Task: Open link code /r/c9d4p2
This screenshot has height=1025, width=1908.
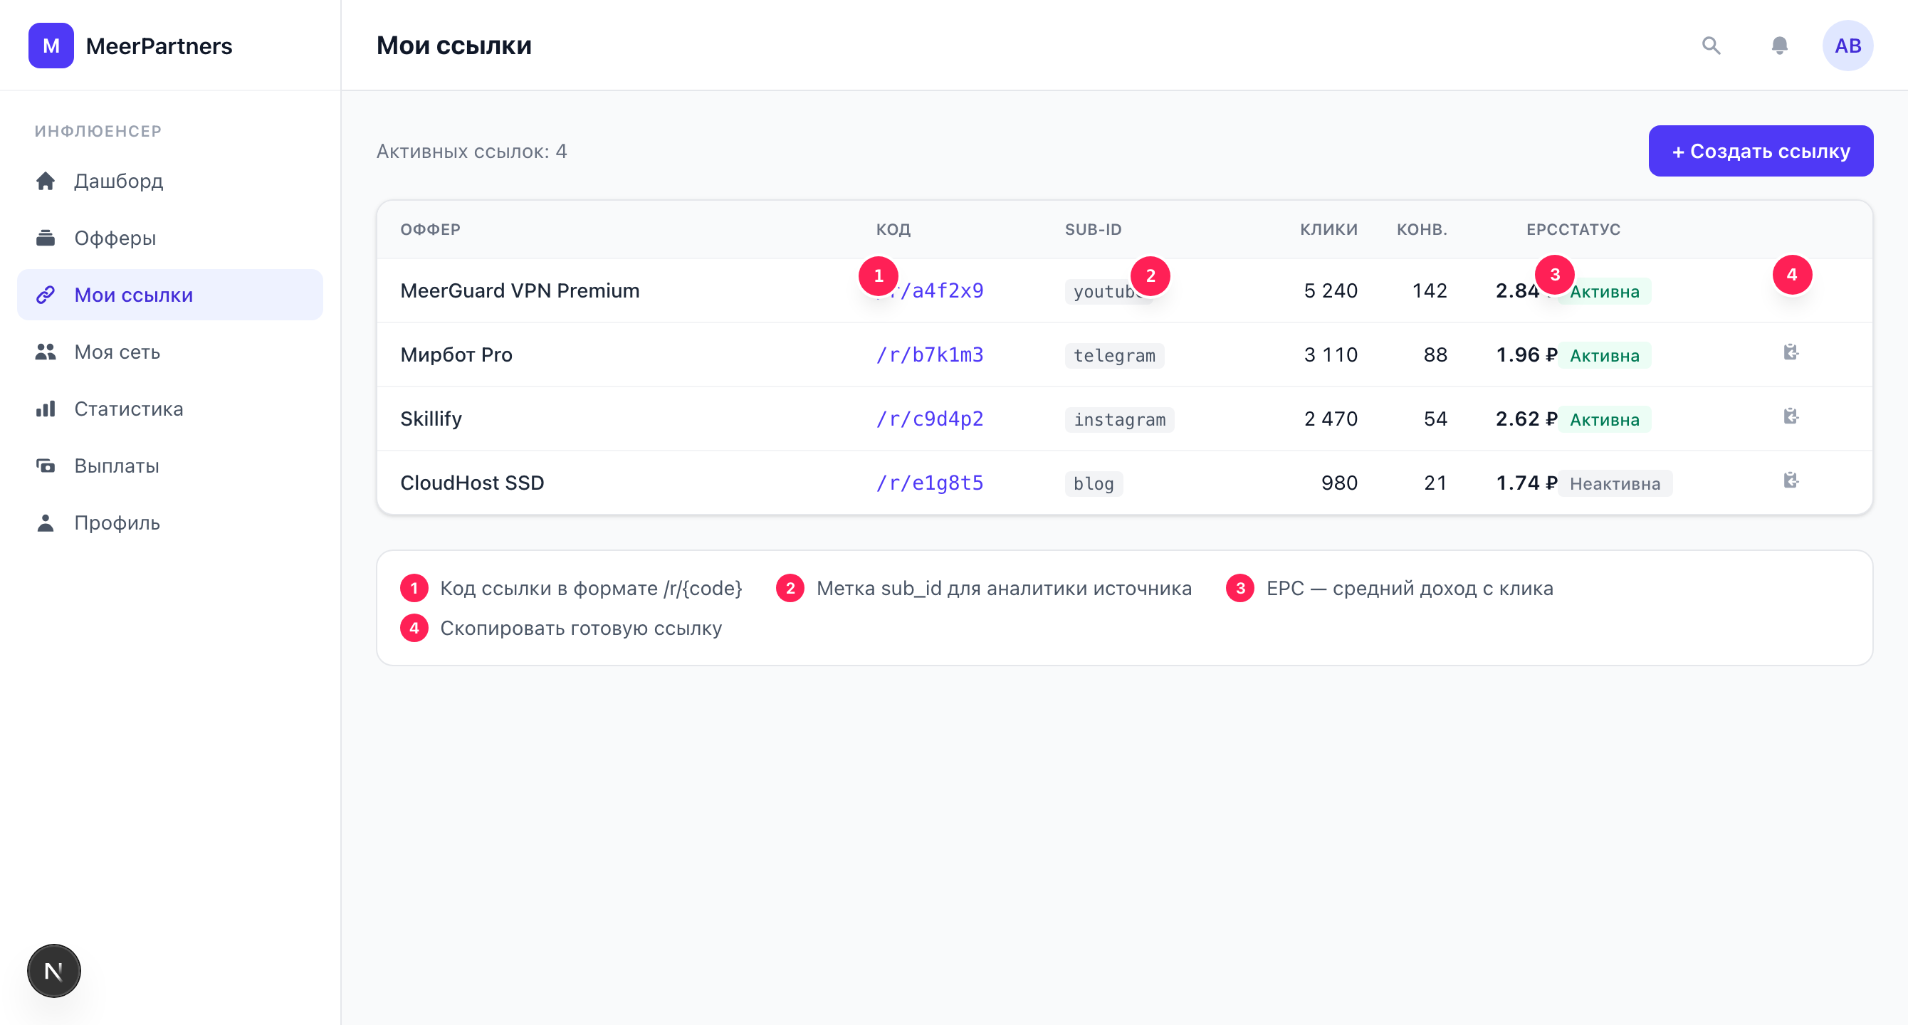Action: coord(931,419)
